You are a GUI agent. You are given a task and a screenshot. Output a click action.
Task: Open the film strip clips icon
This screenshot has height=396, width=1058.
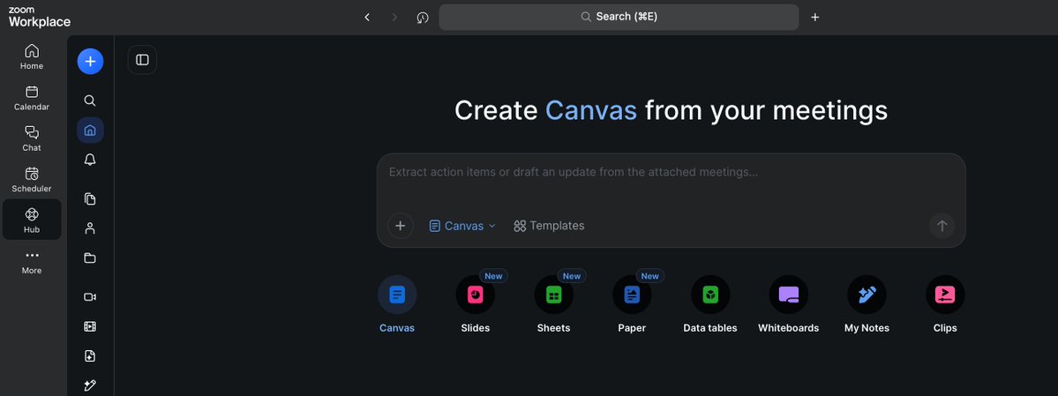pos(90,326)
